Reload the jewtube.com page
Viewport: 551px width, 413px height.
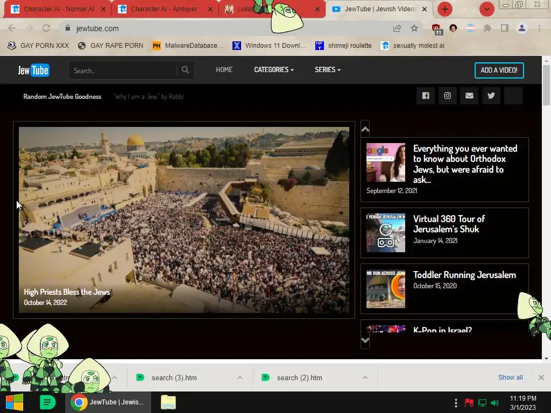click(46, 28)
